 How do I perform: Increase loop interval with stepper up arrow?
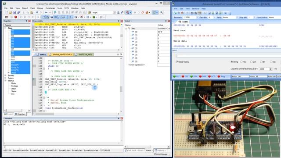(x=271, y=68)
